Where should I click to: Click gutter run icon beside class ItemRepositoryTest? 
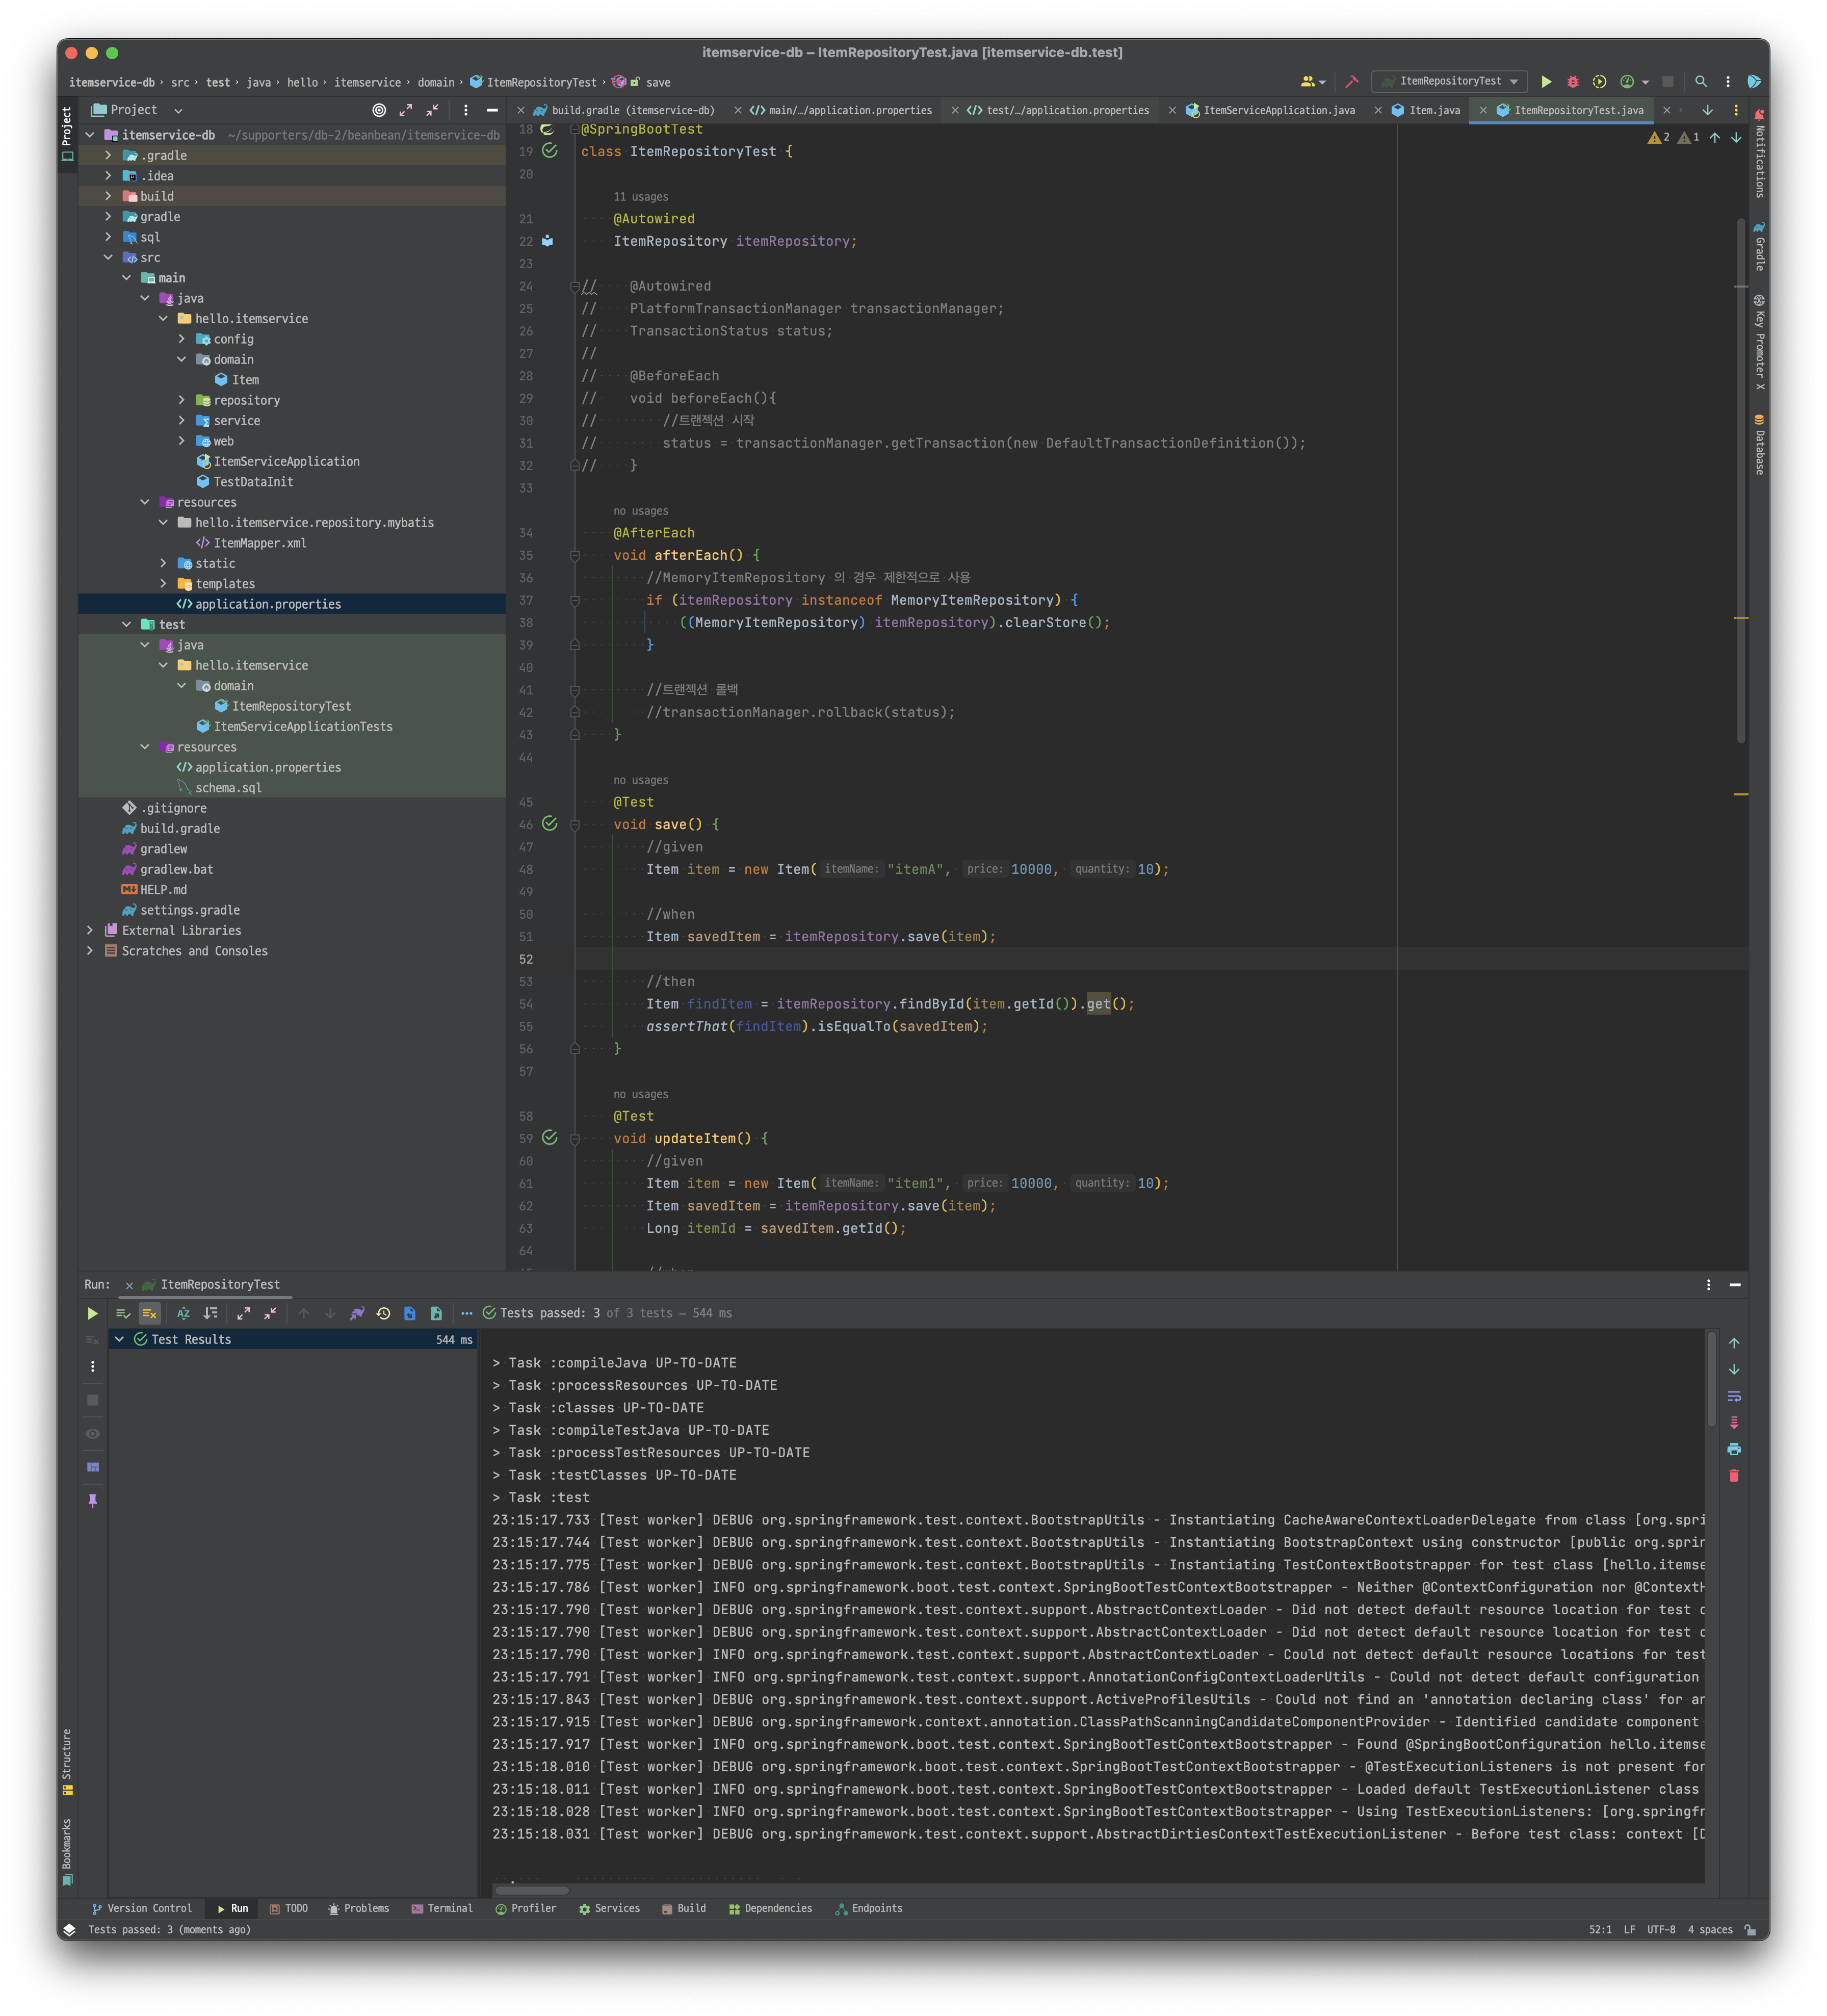pos(549,151)
